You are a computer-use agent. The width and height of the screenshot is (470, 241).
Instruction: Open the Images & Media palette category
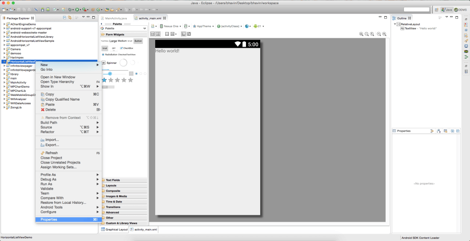click(x=124, y=196)
